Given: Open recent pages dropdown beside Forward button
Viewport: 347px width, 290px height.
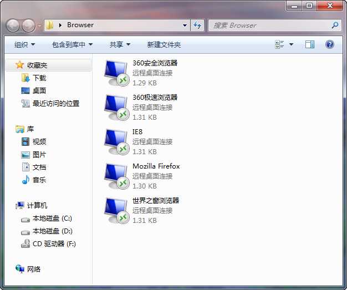Looking at the screenshot, I should [x=39, y=26].
